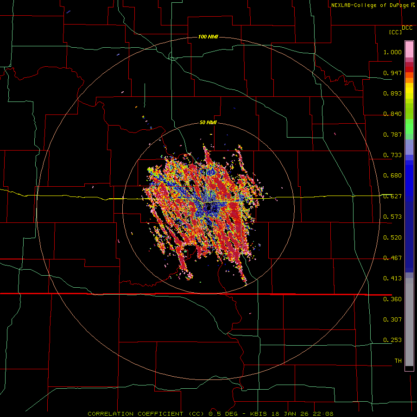Click the TH threshold label
This screenshot has width=417, height=417.
pyautogui.click(x=398, y=361)
